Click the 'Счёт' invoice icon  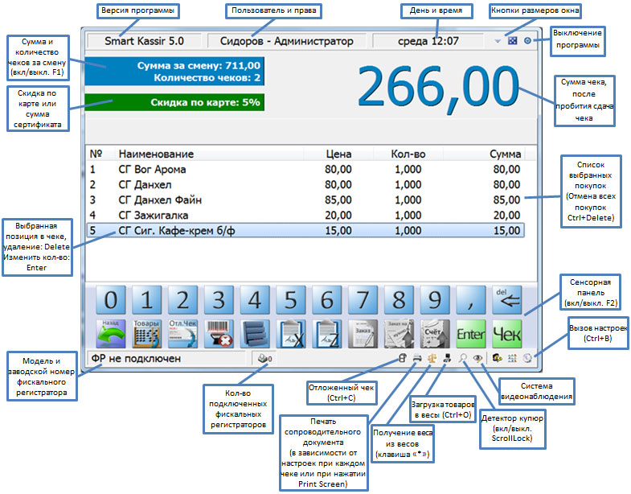click(435, 332)
